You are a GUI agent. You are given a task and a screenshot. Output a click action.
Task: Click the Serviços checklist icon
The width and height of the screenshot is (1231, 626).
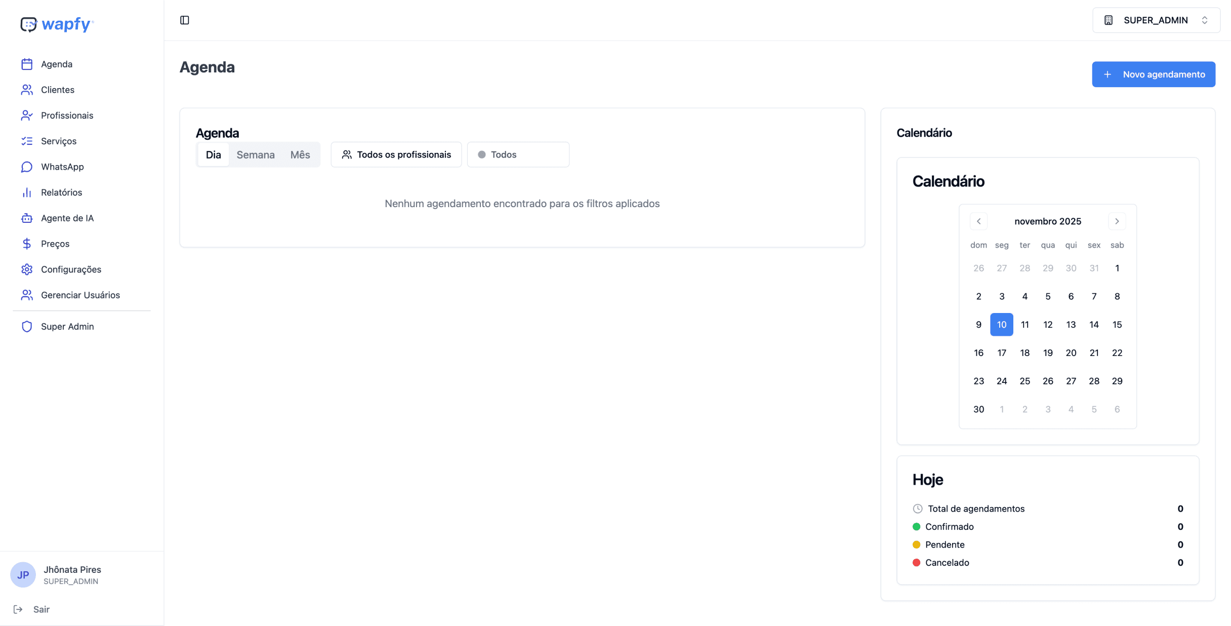point(27,141)
